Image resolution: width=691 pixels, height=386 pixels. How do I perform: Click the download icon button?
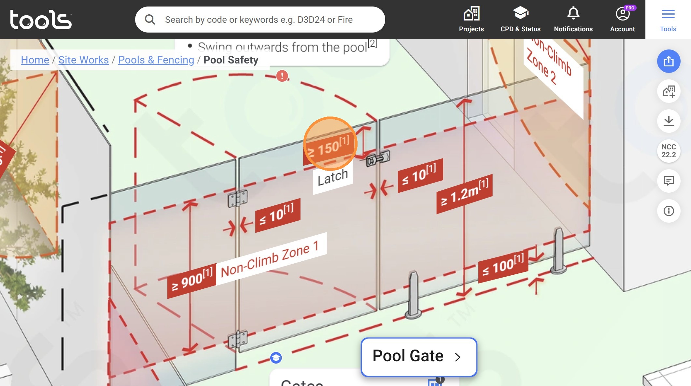pyautogui.click(x=669, y=121)
